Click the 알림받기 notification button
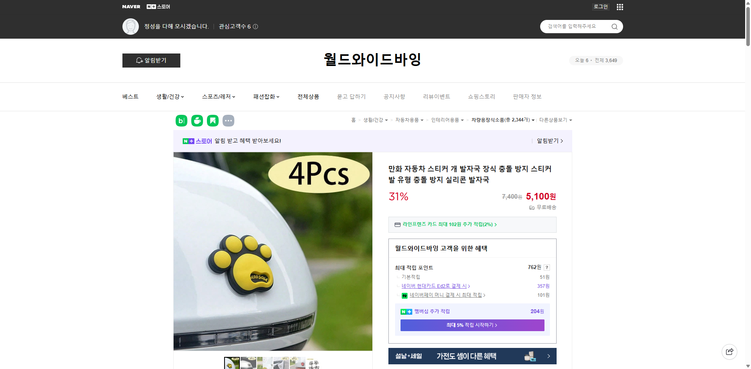751x369 pixels. [151, 61]
